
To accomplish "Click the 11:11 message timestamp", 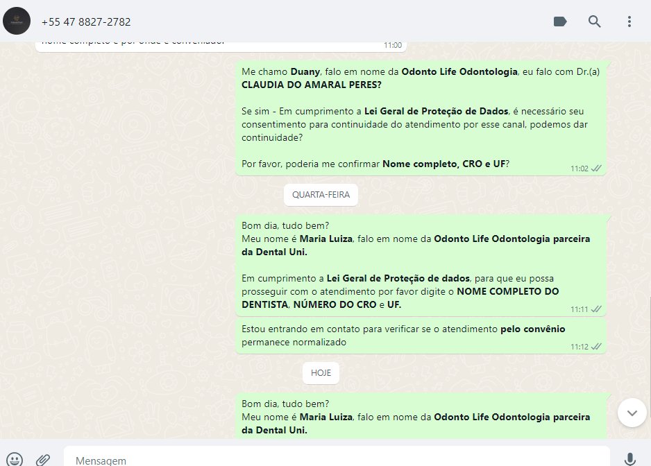I will click(x=580, y=309).
